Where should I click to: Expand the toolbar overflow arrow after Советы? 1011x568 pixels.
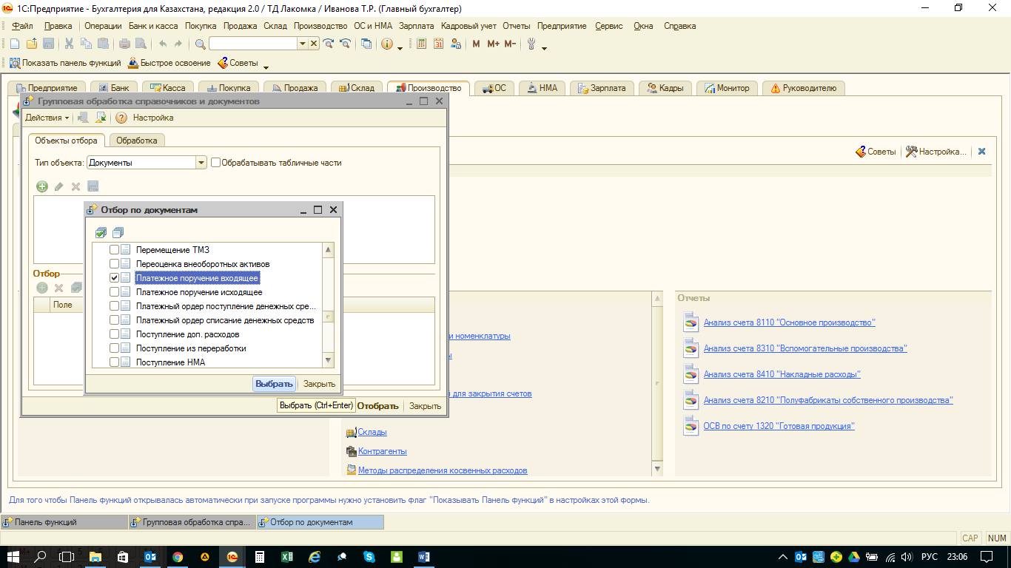[266, 67]
